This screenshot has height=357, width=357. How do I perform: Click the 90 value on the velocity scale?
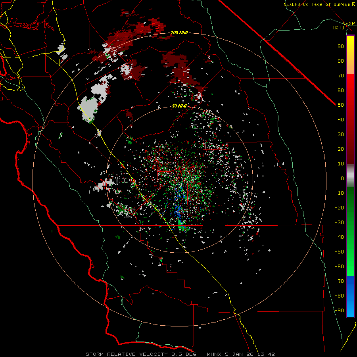tap(341, 46)
